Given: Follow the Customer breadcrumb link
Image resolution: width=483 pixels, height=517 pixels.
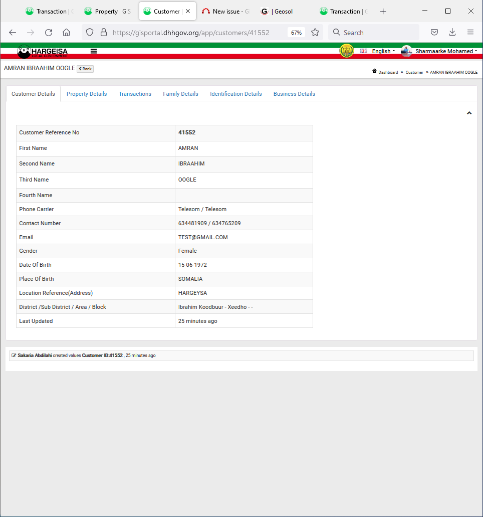Looking at the screenshot, I should (414, 72).
